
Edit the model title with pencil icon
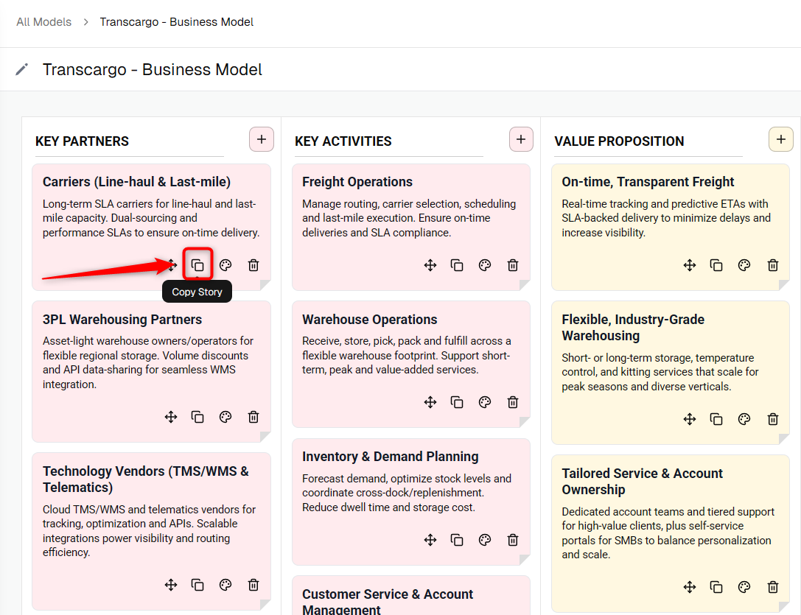click(x=22, y=69)
